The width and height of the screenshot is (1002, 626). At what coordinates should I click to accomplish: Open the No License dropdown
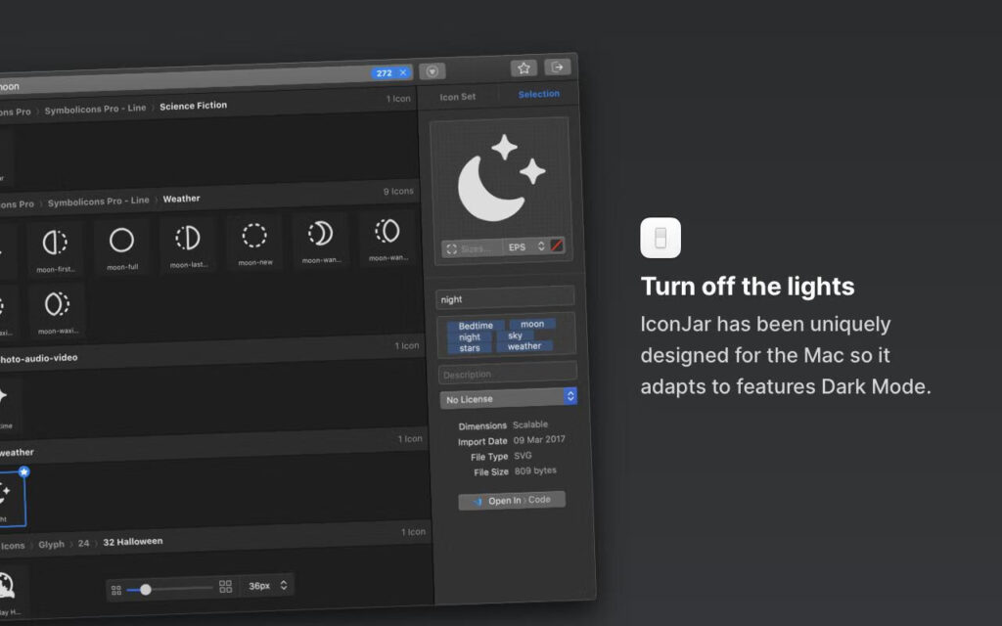(x=507, y=397)
